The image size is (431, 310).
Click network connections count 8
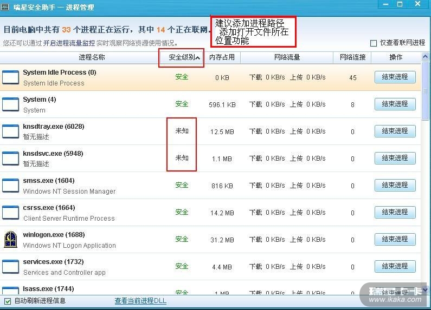(x=353, y=105)
